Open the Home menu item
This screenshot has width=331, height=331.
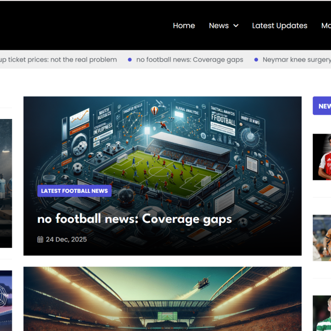tap(184, 25)
